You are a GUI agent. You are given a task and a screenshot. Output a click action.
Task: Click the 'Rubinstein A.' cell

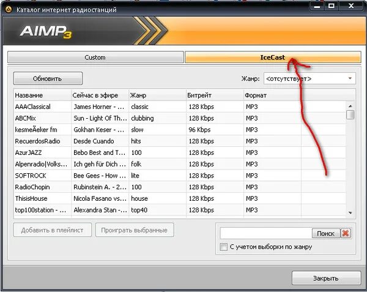100,187
